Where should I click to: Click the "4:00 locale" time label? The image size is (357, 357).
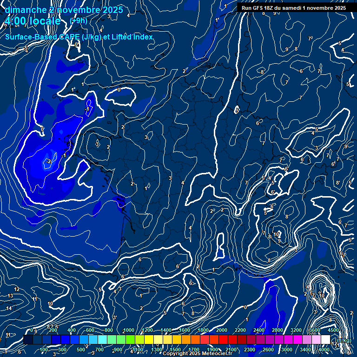33,21
